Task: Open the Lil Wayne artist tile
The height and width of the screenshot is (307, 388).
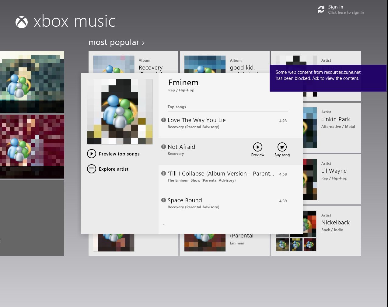Action: tap(332, 179)
